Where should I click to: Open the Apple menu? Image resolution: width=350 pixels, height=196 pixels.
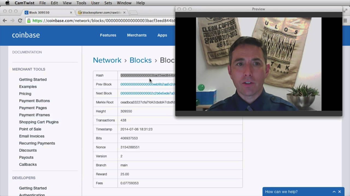pos(7,3)
